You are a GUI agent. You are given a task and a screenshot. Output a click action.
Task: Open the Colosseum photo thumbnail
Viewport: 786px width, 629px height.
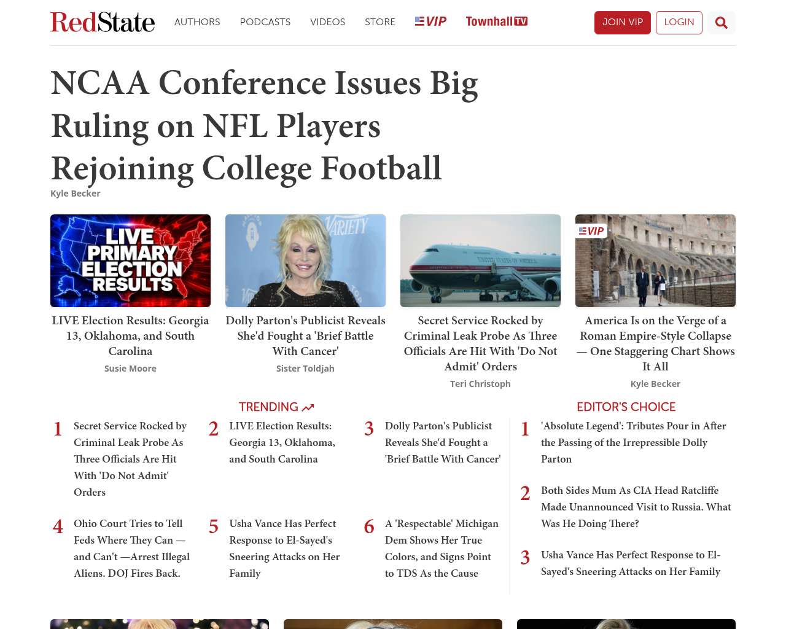click(655, 260)
